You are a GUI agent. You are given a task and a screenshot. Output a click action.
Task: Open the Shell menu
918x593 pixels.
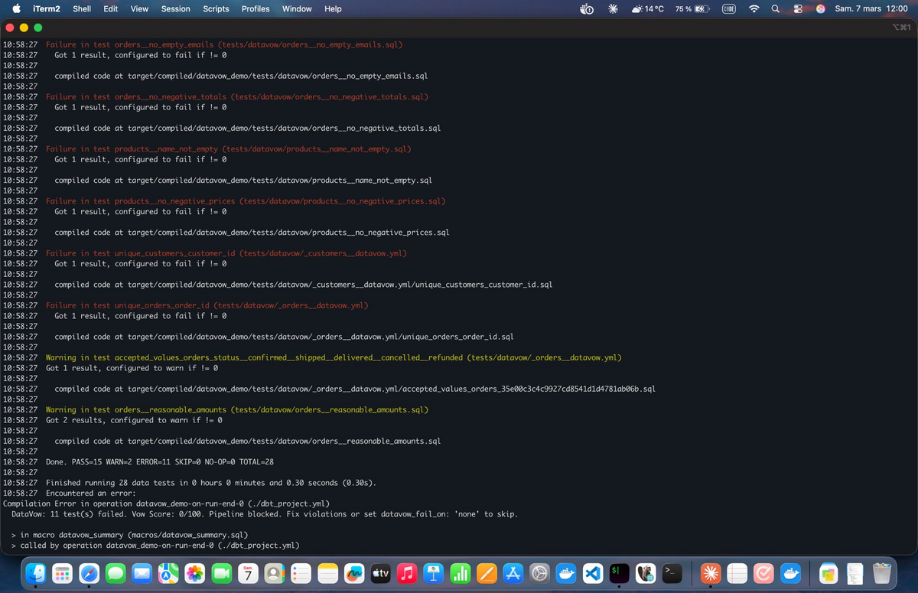click(82, 8)
